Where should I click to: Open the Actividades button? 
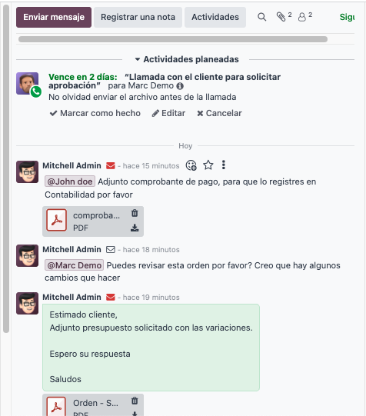tap(215, 17)
